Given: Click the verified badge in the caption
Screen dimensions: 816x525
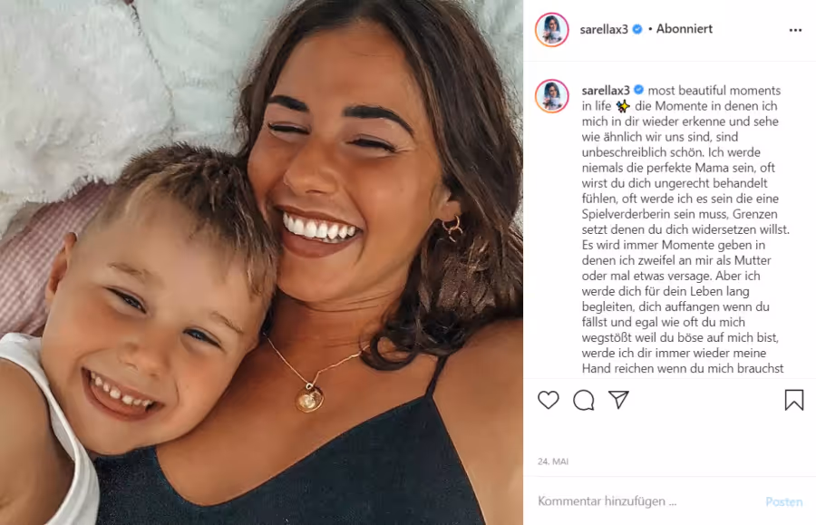Looking at the screenshot, I should [x=639, y=90].
